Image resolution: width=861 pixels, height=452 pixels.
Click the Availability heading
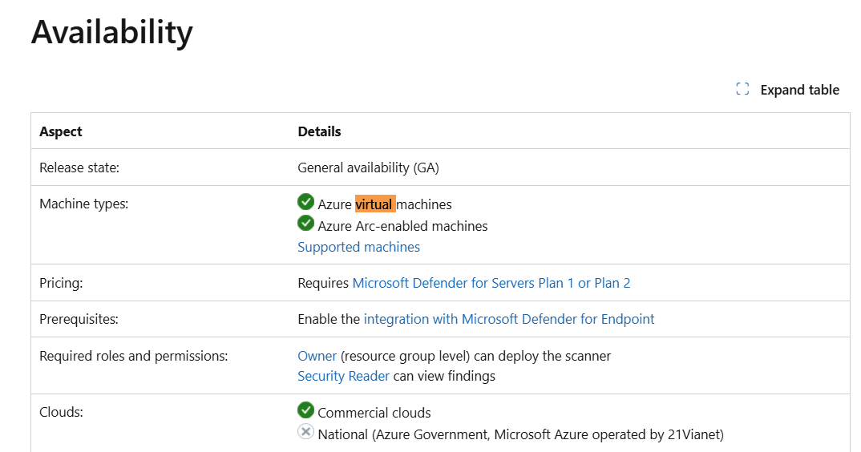[x=112, y=32]
